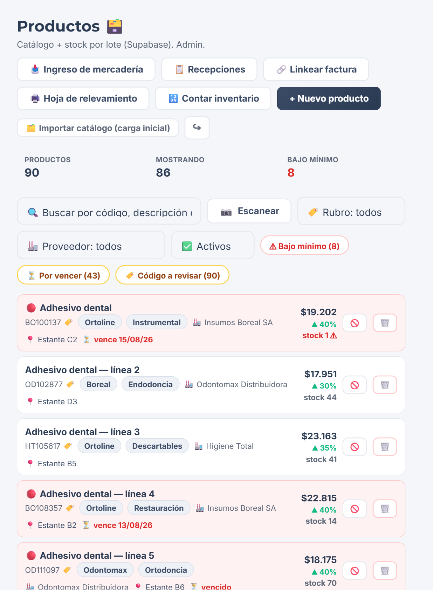Click the Endodoncia category tag
The image size is (433, 590).
pos(150,384)
